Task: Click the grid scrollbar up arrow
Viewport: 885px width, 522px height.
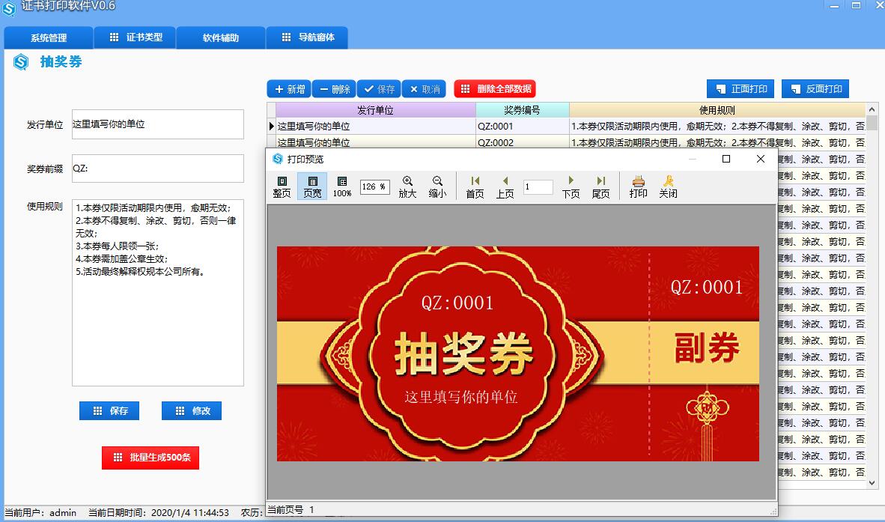Action: point(872,109)
